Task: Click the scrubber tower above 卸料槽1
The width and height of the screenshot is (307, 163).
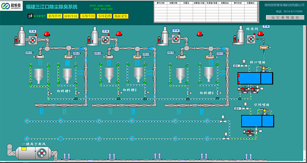Action: point(20,36)
